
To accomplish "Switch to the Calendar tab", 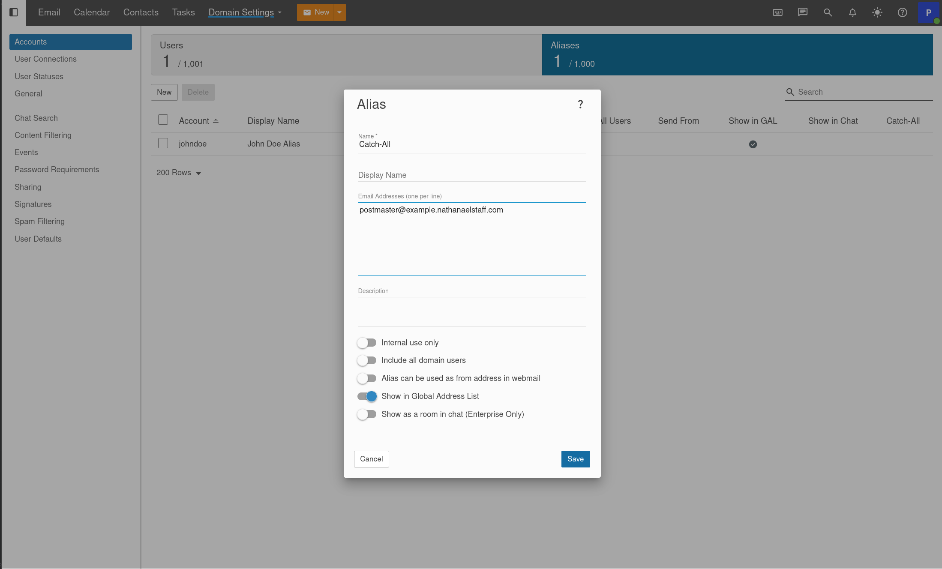I will click(92, 12).
